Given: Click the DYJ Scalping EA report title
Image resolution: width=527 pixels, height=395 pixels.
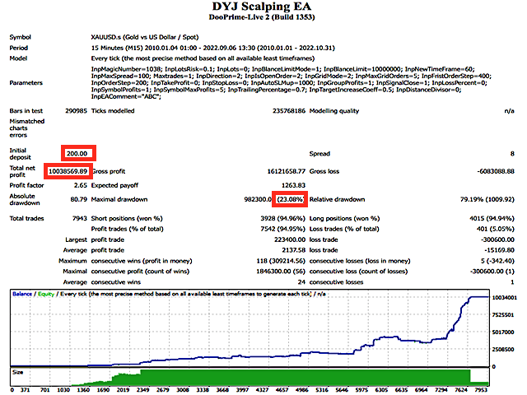Looking at the screenshot, I should point(262,7).
